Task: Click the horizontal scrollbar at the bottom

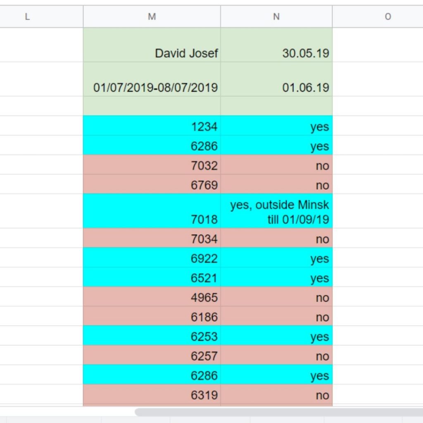Action: pos(277,412)
